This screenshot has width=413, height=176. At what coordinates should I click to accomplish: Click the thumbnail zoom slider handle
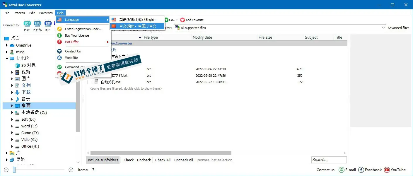click(14, 170)
